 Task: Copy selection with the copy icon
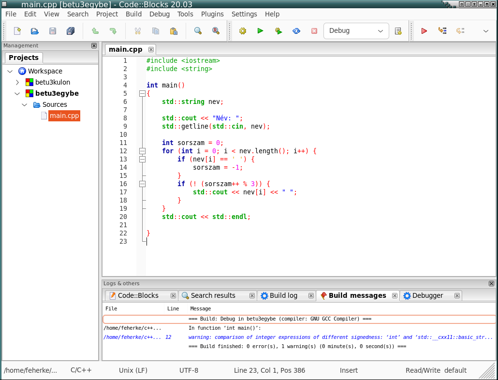(x=156, y=31)
